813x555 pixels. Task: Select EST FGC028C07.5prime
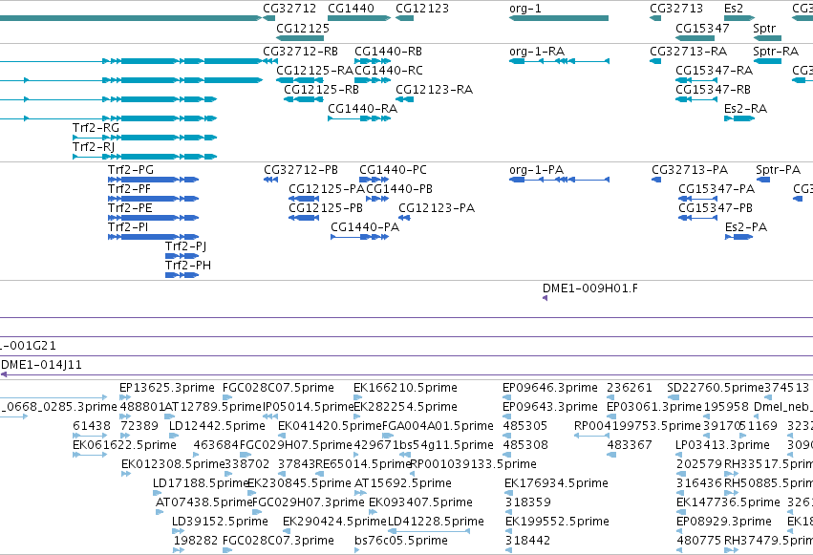(x=278, y=388)
